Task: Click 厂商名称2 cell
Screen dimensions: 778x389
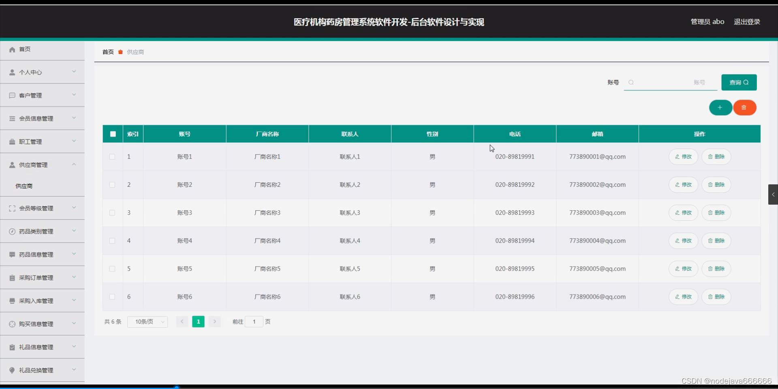Action: pos(267,185)
